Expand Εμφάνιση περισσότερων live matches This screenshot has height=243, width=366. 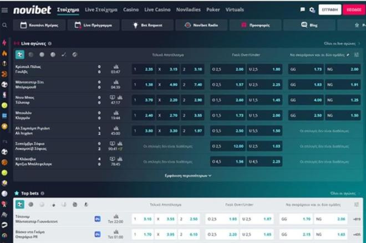point(188,175)
